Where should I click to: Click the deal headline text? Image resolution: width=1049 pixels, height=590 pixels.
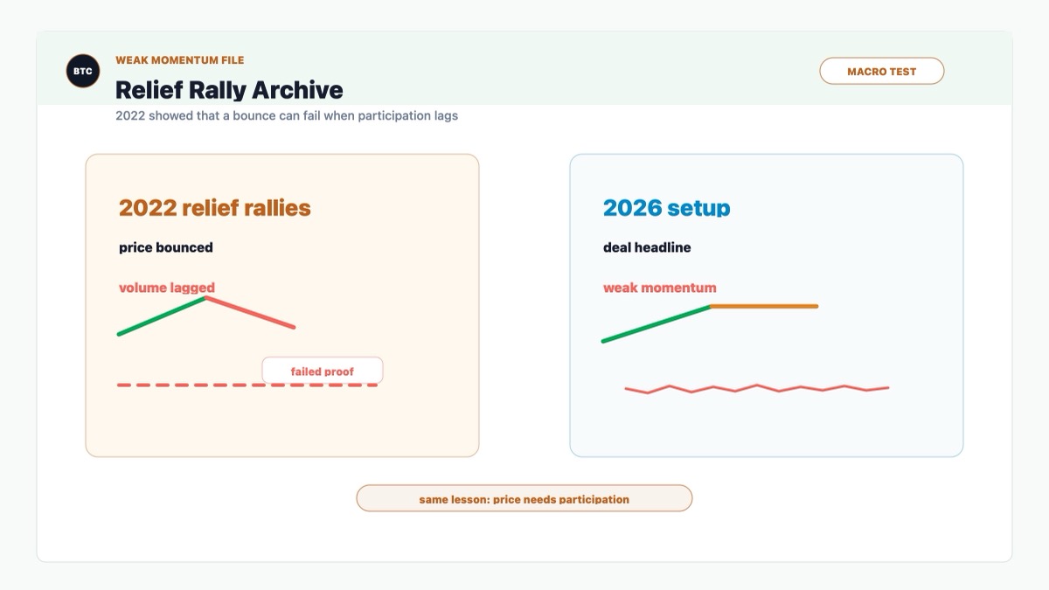647,247
